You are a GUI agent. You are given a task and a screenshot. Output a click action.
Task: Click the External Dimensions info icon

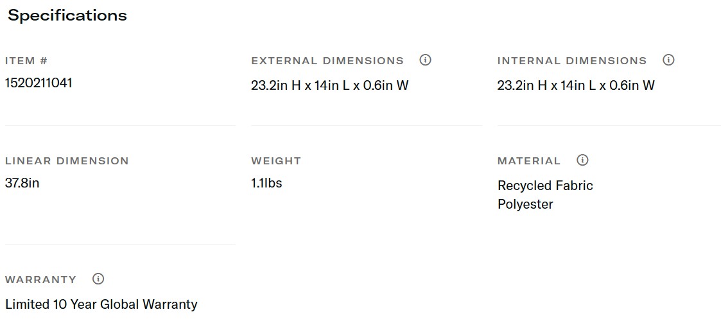click(x=425, y=60)
